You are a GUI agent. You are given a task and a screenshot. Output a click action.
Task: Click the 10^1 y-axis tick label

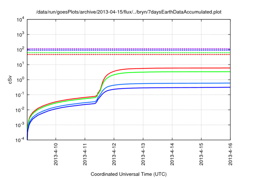point(20,65)
